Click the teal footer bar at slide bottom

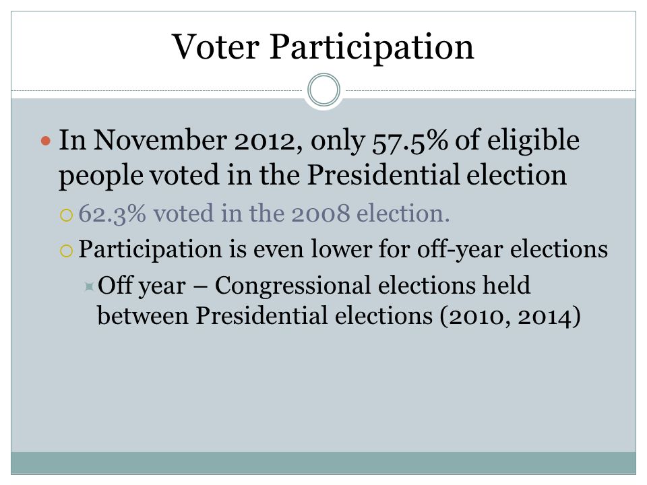323,463
